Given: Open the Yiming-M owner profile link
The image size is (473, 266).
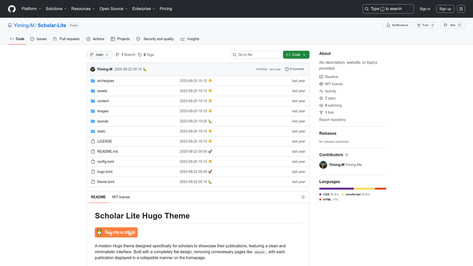Looking at the screenshot, I should [24, 25].
